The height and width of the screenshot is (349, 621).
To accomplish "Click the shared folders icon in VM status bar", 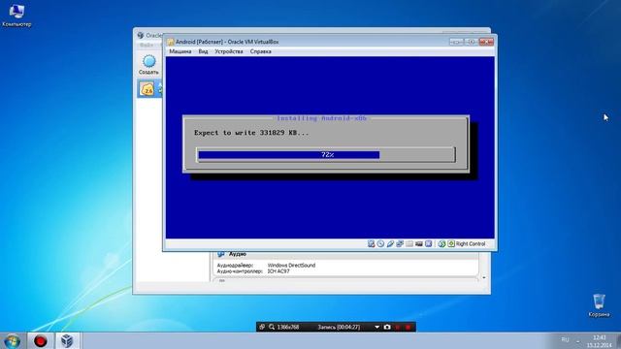I will coord(409,243).
